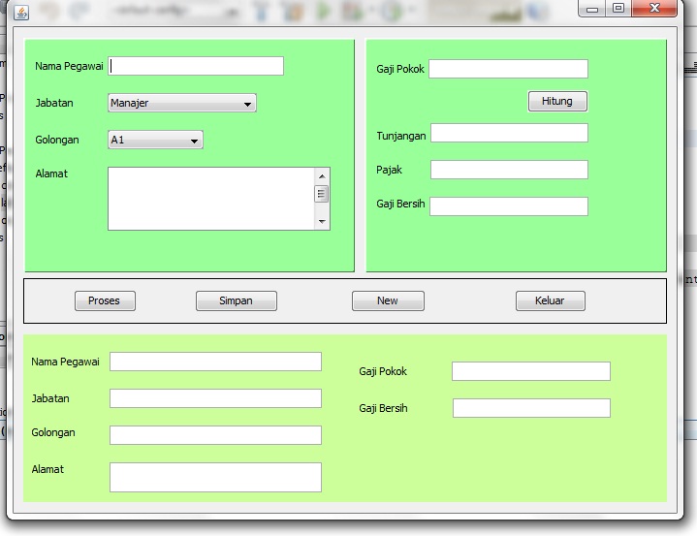Click the "Pajak" label
The width and height of the screenshot is (697, 536).
tap(389, 170)
